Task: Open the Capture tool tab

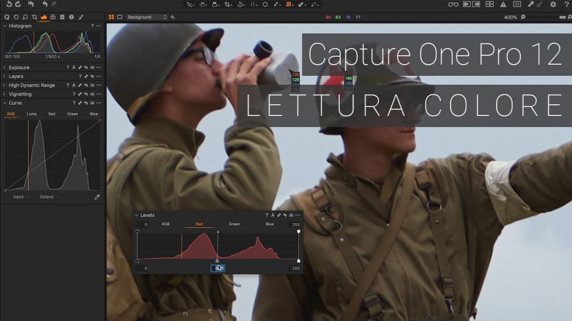Action: tap(16, 17)
